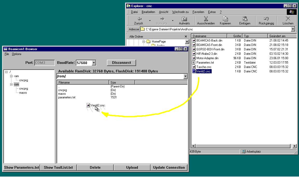Sort by Typ column header
The width and height of the screenshot is (299, 177).
tap(255, 36)
